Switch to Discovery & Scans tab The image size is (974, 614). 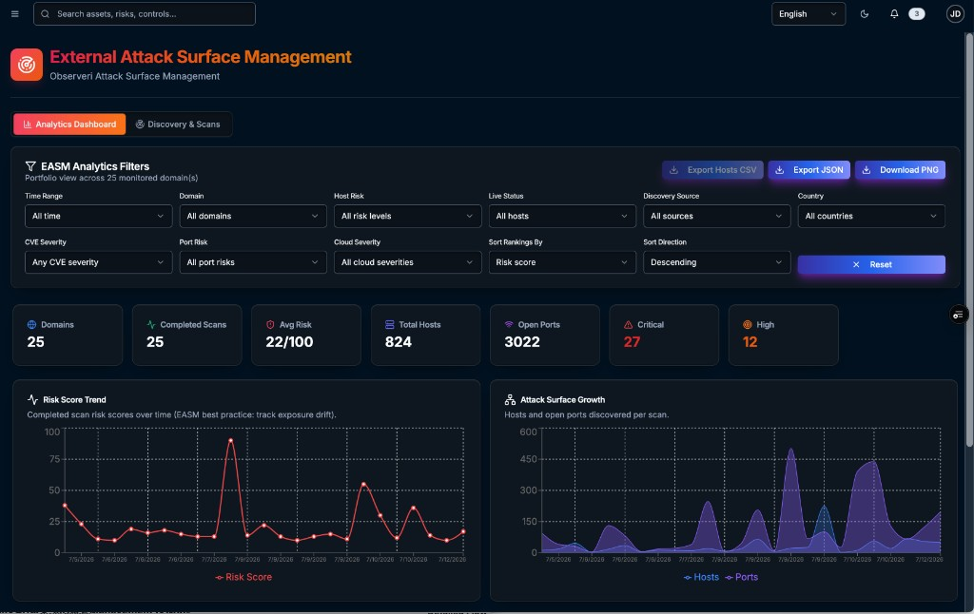[x=178, y=125]
